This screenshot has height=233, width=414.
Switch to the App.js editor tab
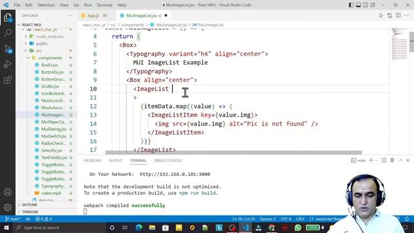coord(97,16)
